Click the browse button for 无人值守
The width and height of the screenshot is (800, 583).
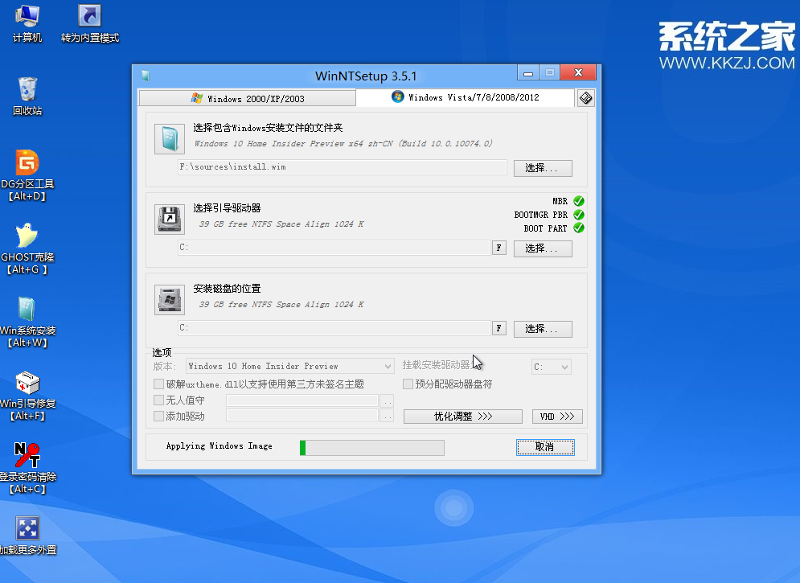pos(388,400)
